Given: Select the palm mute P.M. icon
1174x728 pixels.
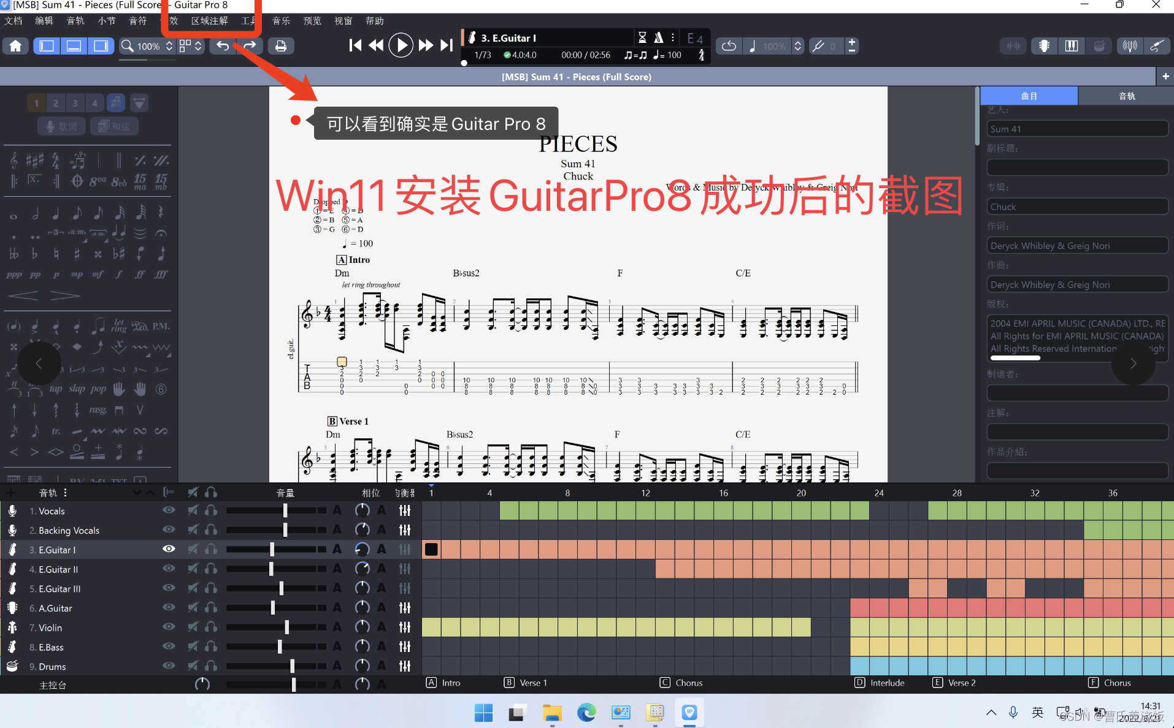Looking at the screenshot, I should (x=161, y=326).
